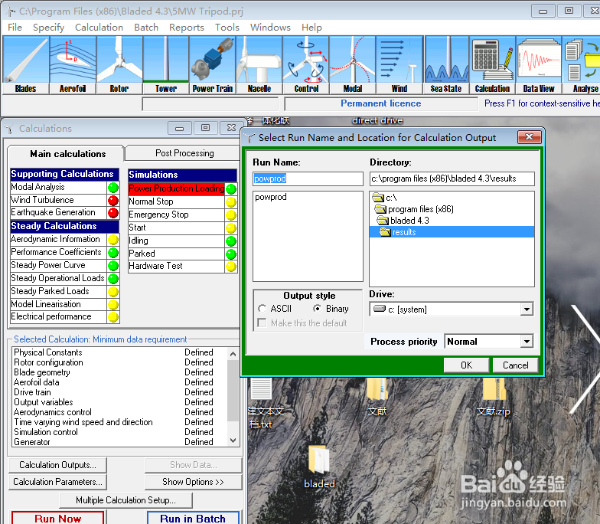Click the green status light for Idling
The image size is (600, 524).
click(231, 241)
